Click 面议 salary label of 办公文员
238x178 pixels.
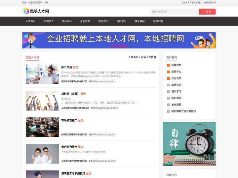coord(75,67)
